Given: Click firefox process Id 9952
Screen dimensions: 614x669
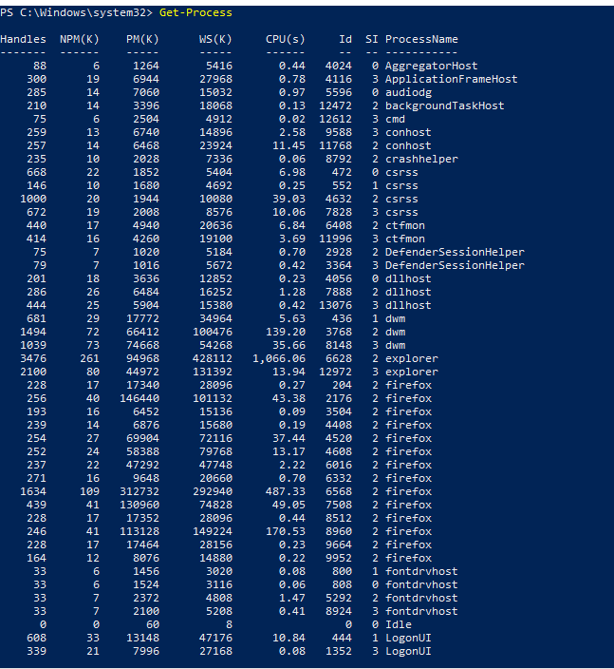Looking at the screenshot, I should coord(339,558).
